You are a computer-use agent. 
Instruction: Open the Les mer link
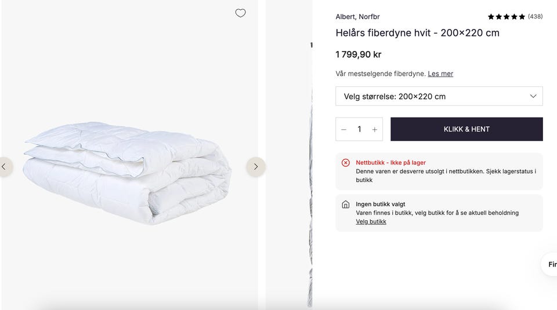pyautogui.click(x=440, y=74)
